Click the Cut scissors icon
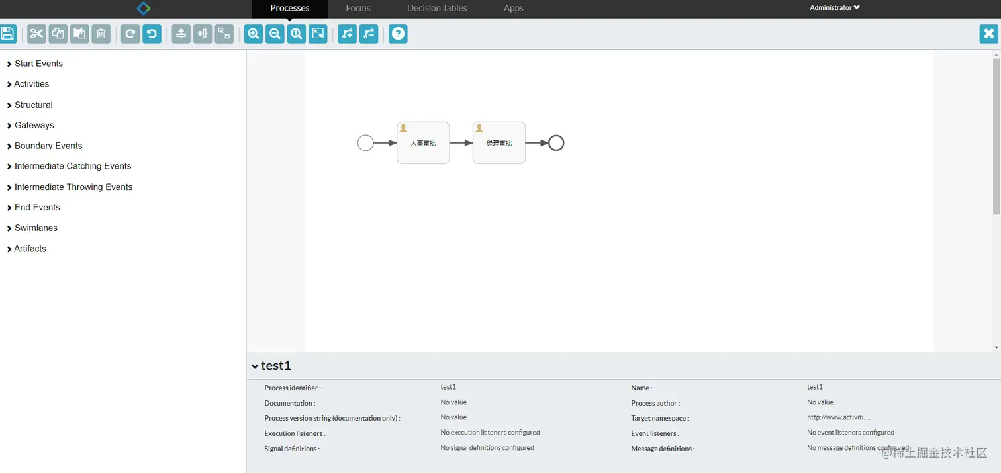Screen dimensions: 1001x473 [36, 34]
